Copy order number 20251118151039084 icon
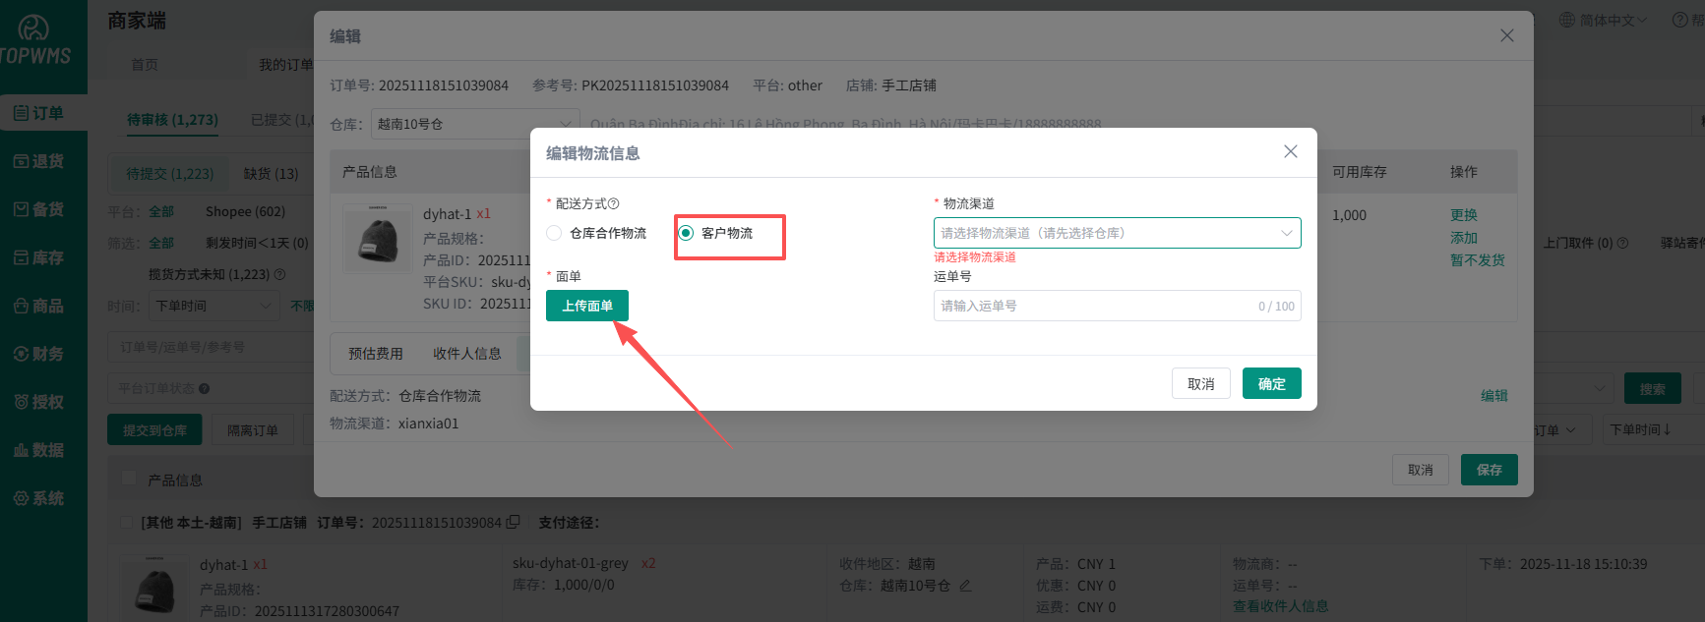The image size is (1705, 622). pos(513,522)
